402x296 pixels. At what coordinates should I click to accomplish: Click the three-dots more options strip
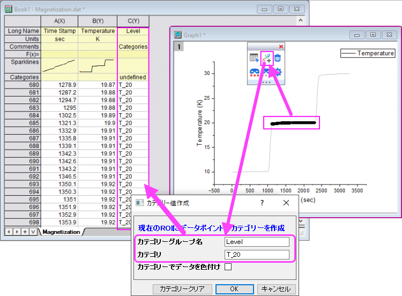tap(266, 83)
